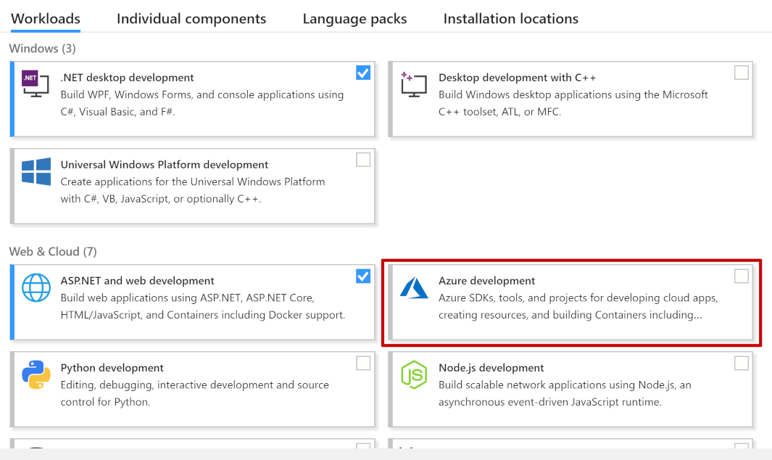Click the Desktop development with C++ monitor icon
The width and height of the screenshot is (772, 460).
(x=414, y=84)
